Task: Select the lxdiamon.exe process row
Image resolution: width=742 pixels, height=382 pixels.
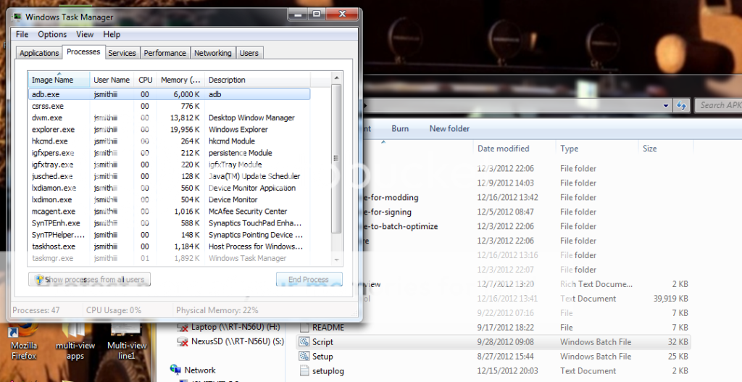Action: pos(170,188)
